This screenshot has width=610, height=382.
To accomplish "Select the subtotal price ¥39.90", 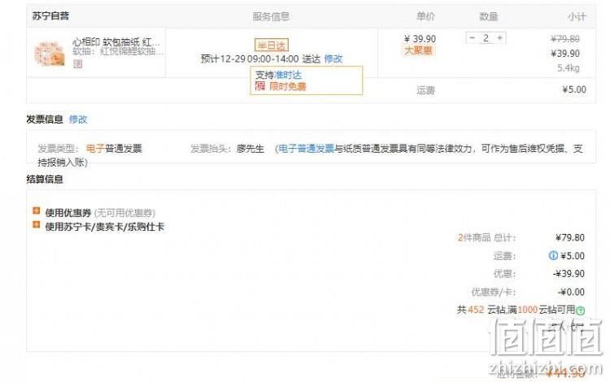I will click(565, 54).
